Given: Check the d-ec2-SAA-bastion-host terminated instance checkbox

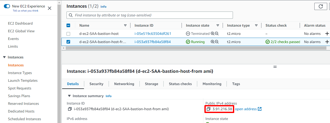Looking at the screenshot, I should [68, 34].
